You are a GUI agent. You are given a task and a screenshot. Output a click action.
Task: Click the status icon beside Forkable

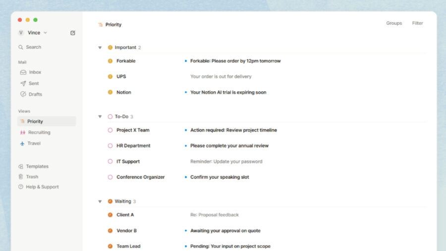click(110, 61)
